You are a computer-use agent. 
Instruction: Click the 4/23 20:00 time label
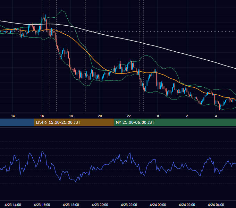pyautogui.click(x=100, y=205)
